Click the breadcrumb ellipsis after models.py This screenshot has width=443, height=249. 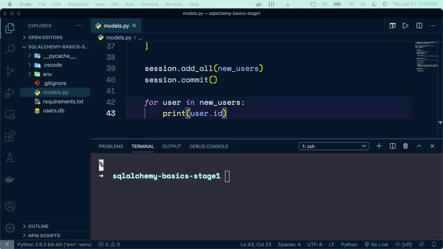coord(141,37)
